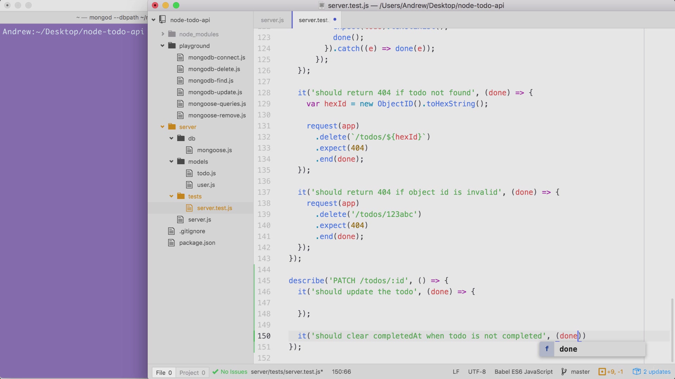This screenshot has height=379, width=675.
Task: Collapse the db folder chevron
Action: [x=171, y=138]
